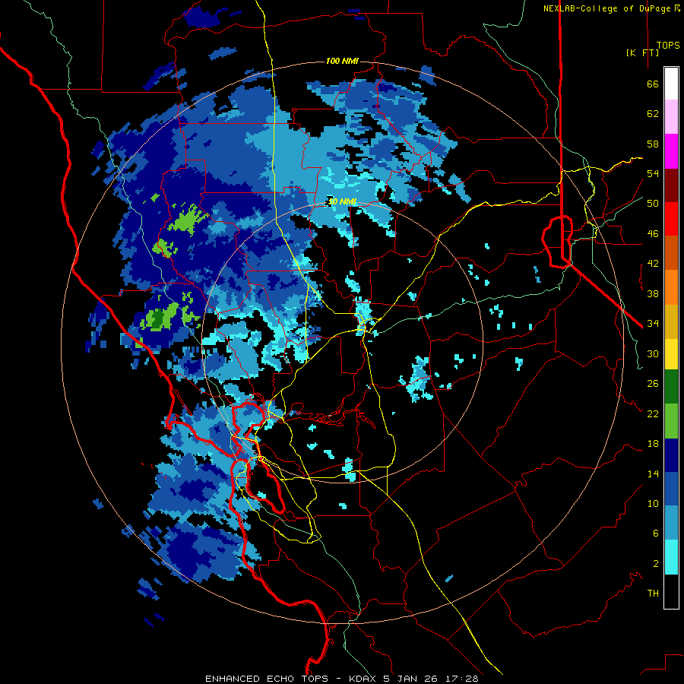Click the '54' legend value

click(653, 173)
